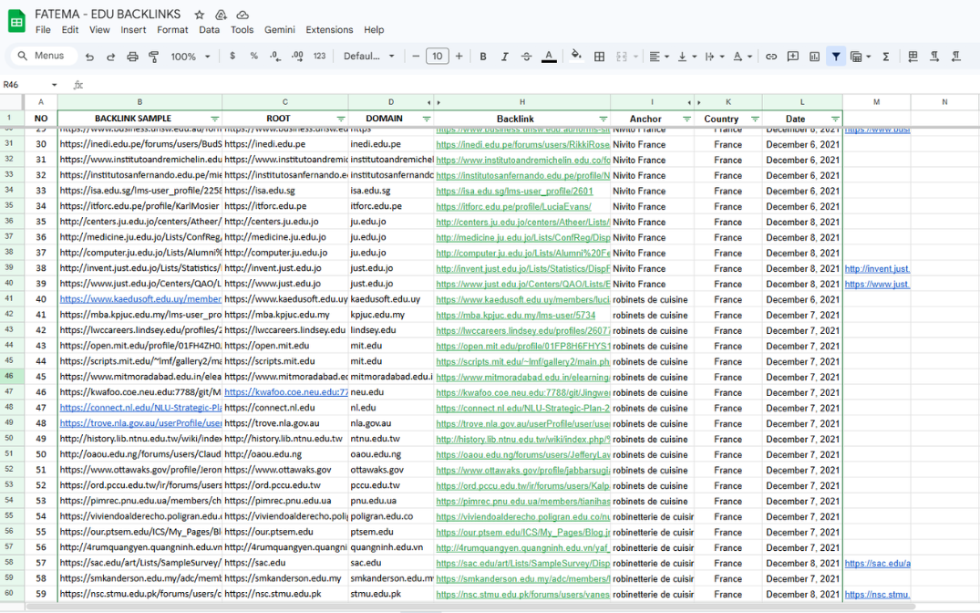980x613 pixels.
Task: Toggle italic formatting
Action: click(504, 57)
